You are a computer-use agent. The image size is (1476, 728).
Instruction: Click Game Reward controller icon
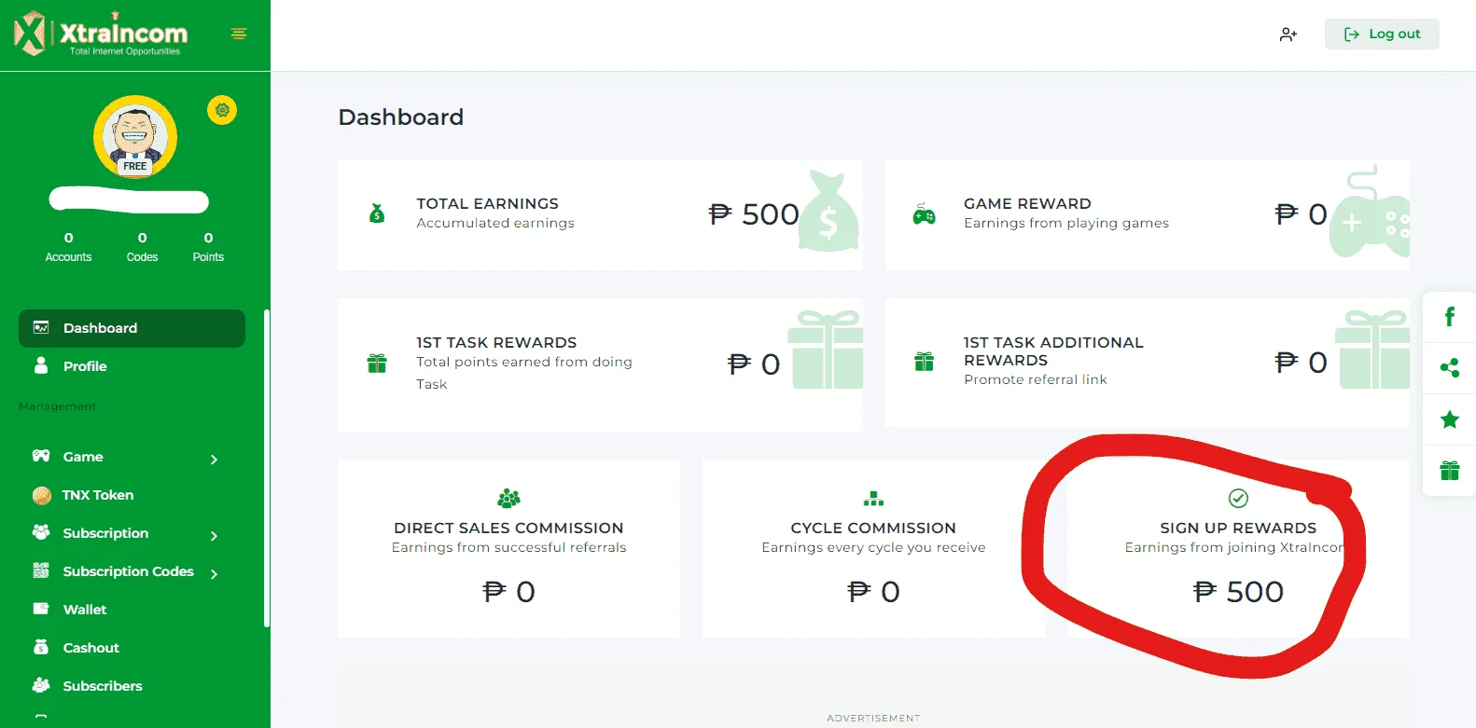tap(924, 213)
